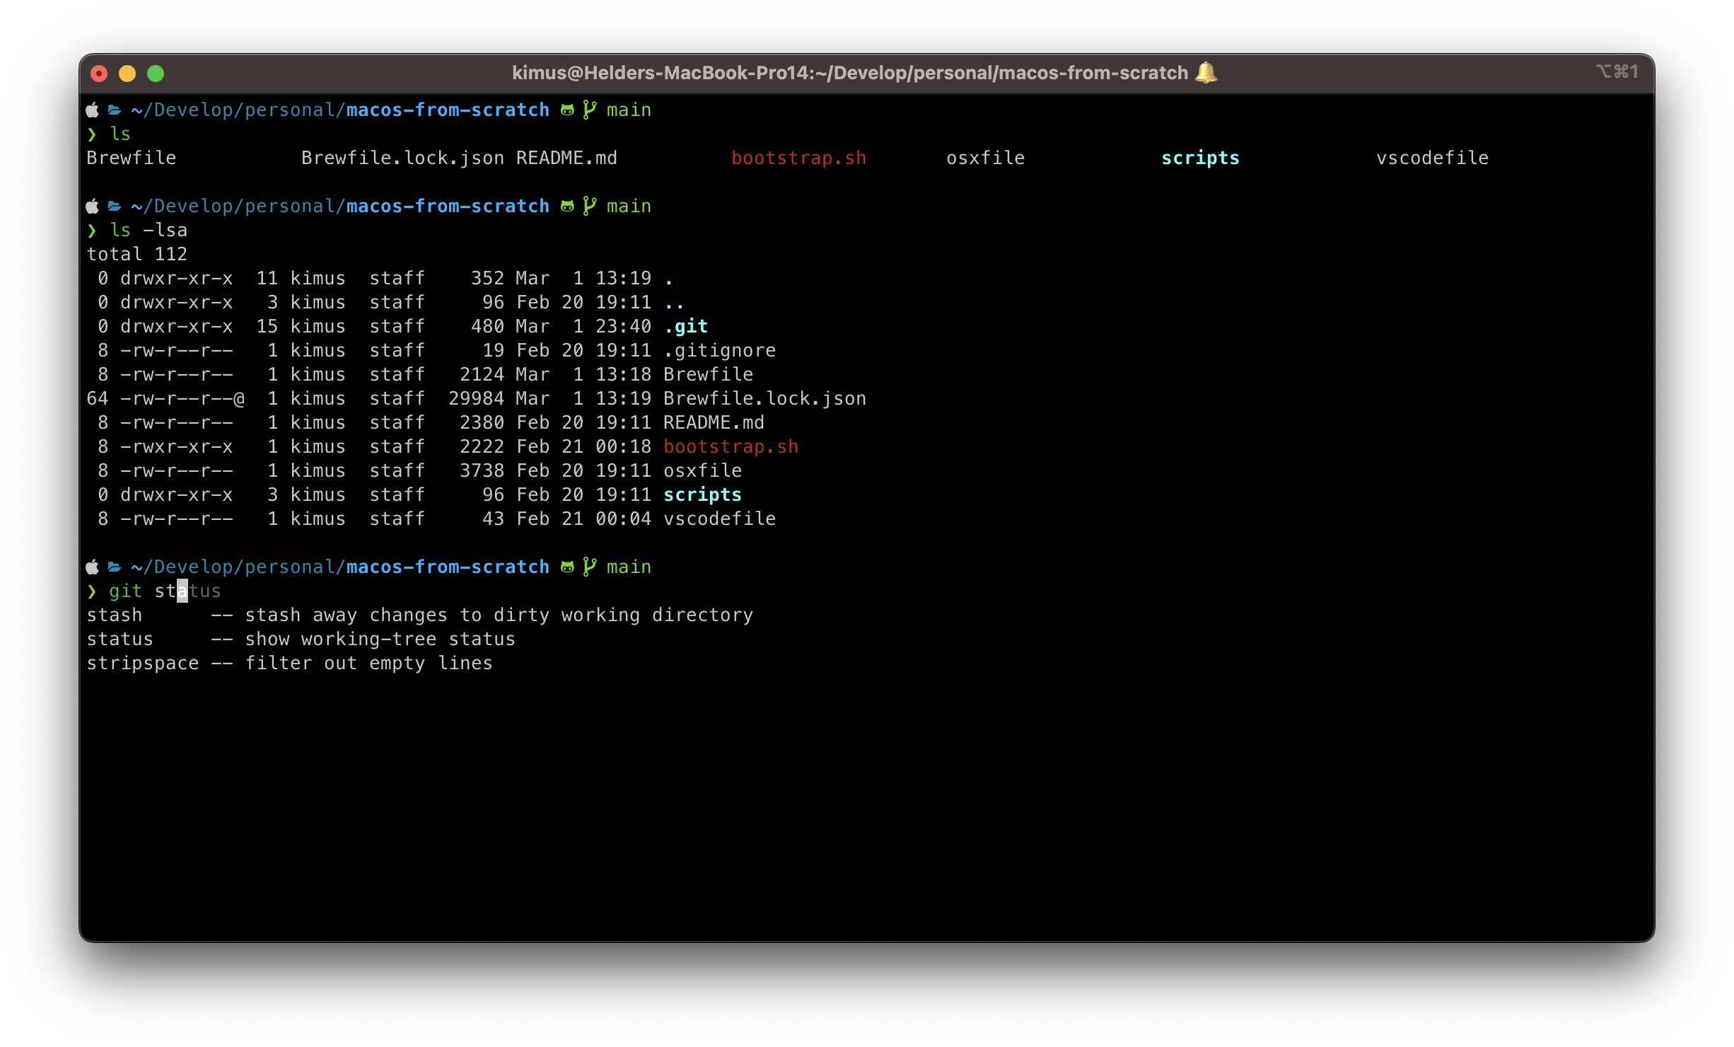The image size is (1734, 1047).
Task: Click the folder icon in the last prompt line
Action: [x=115, y=567]
